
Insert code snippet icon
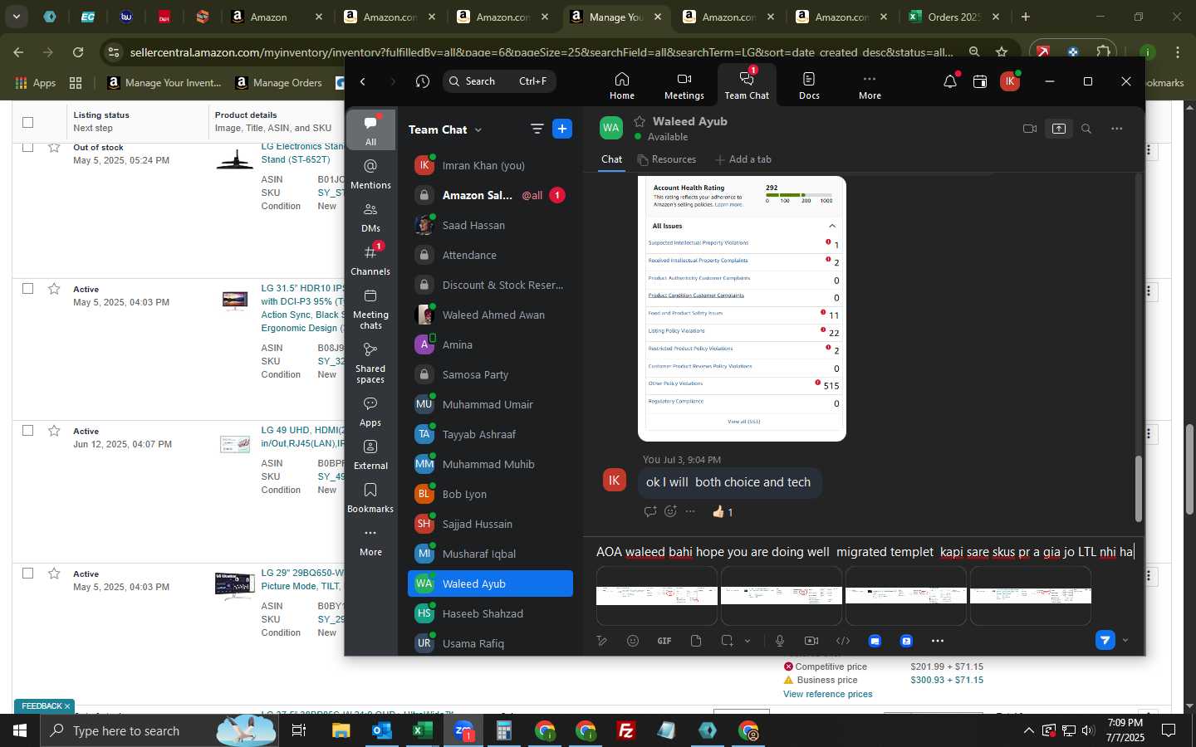tap(843, 641)
